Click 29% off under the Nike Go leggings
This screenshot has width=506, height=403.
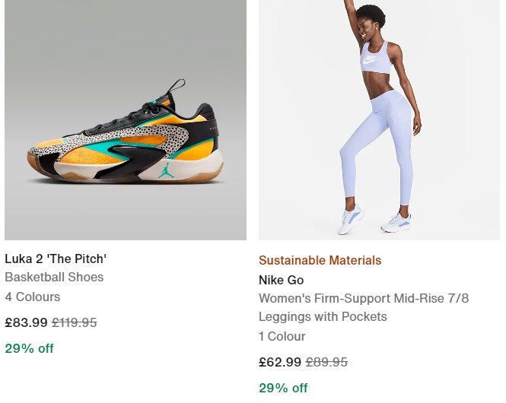pos(283,388)
